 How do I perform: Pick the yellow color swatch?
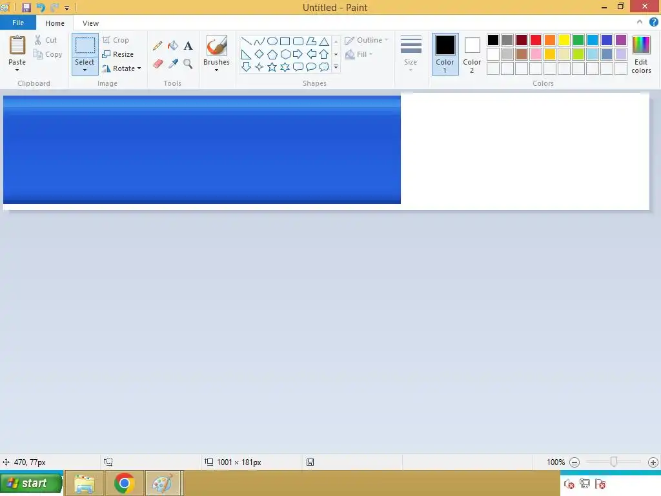point(564,40)
